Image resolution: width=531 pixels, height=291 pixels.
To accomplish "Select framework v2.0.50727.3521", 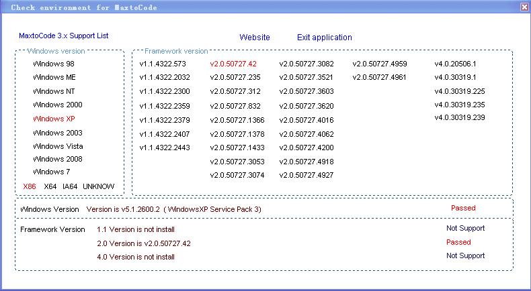I will pos(306,77).
